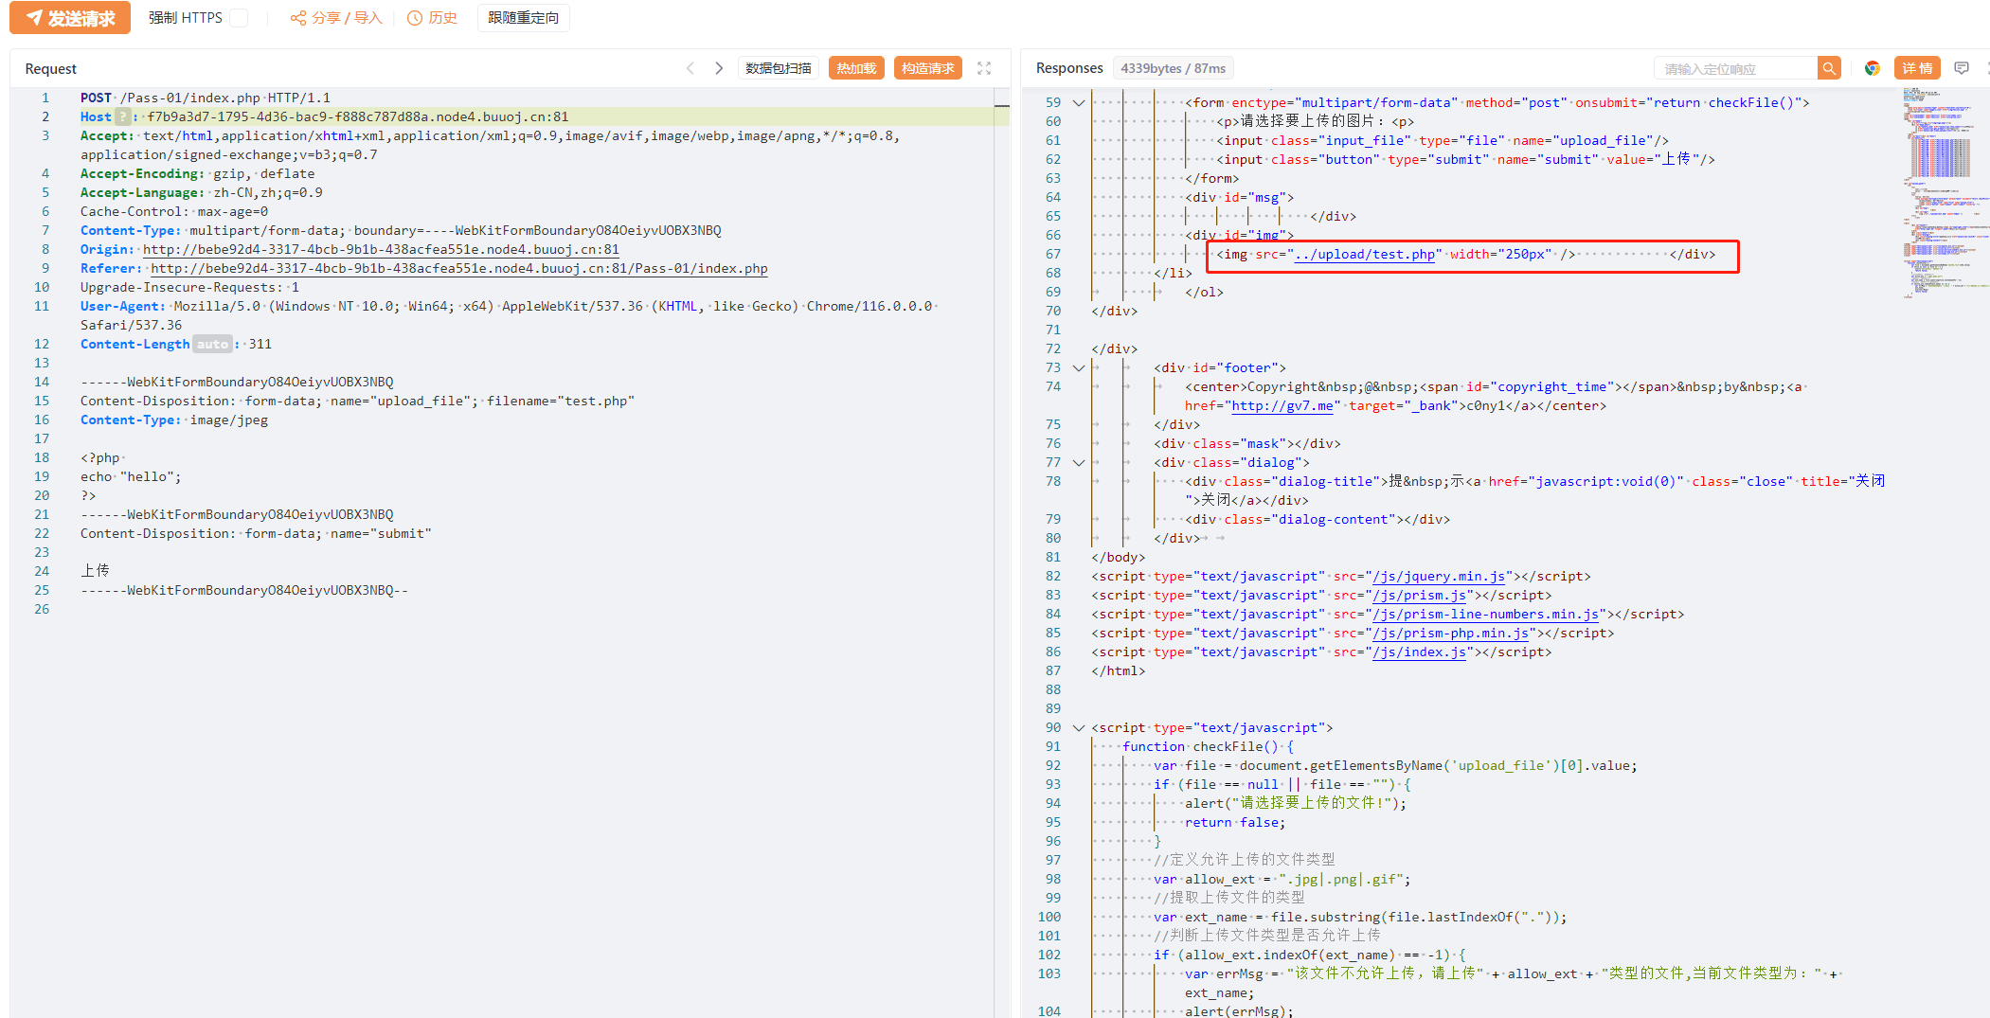Click the Origin header URL in request
This screenshot has width=1990, height=1018.
tap(381, 249)
